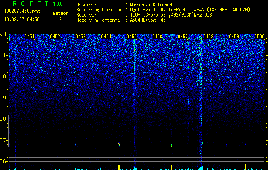Click the 0.6 kHz axis label
This screenshot has width=268, height=170.
pyautogui.click(x=3, y=161)
